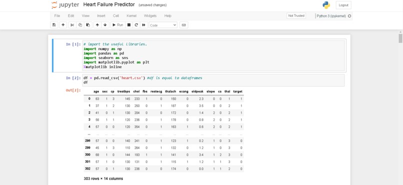Screen dimensions: 403x185
Task: Paste cells below
Action: click(88, 25)
